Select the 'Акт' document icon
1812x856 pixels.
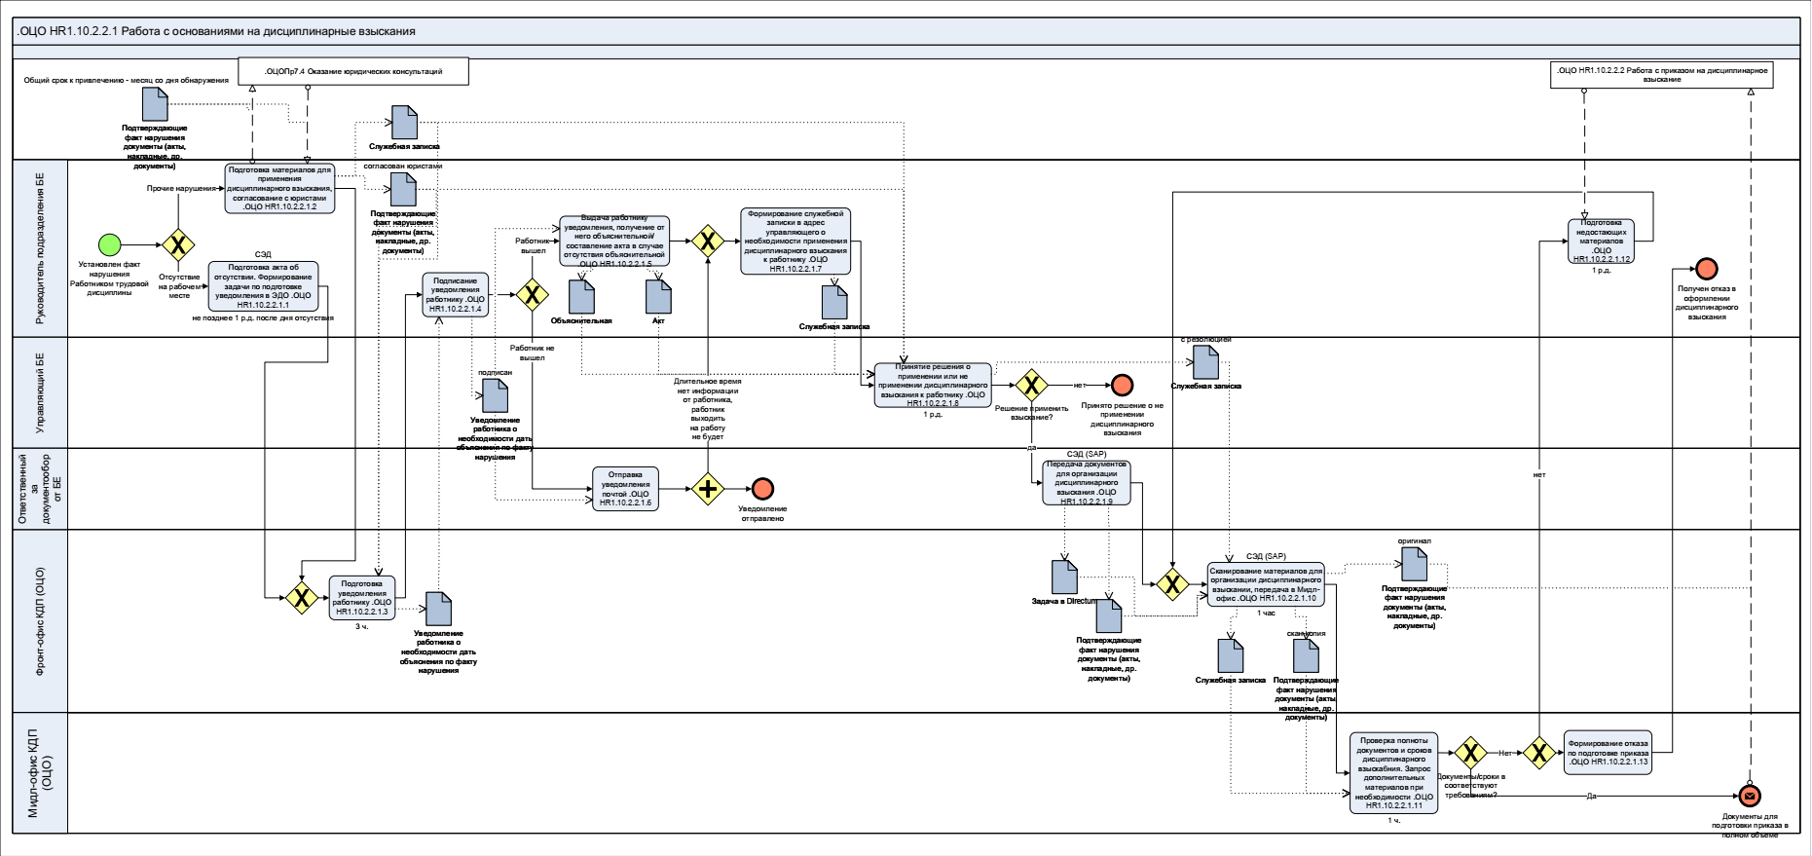[x=658, y=297]
